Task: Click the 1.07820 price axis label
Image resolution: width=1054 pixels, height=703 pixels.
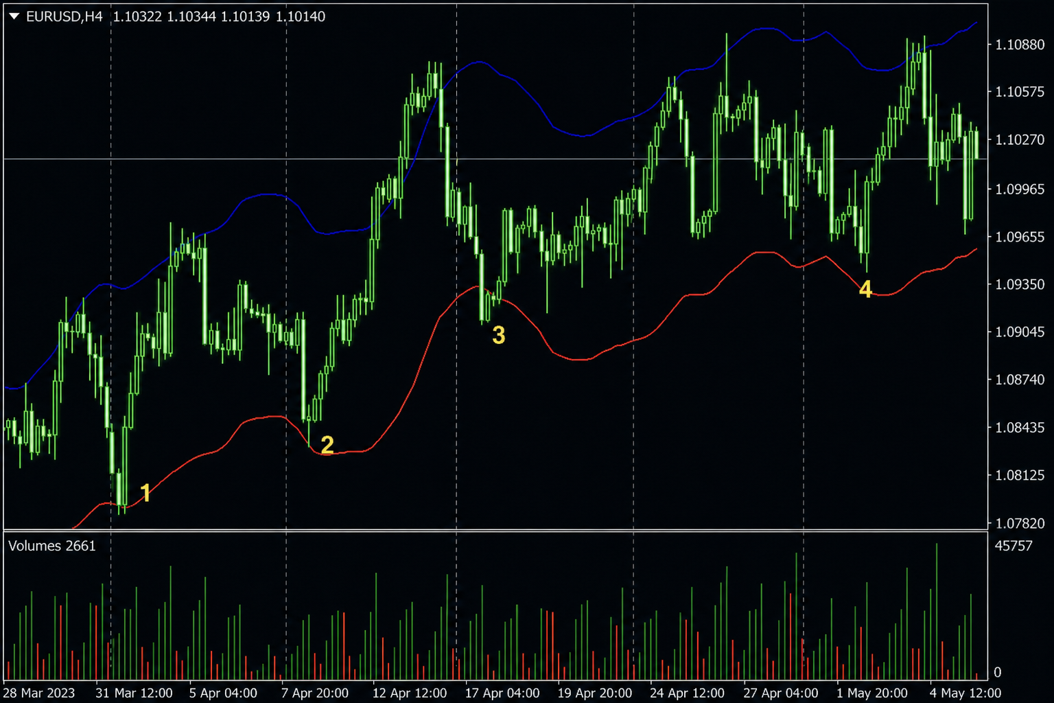Action: pyautogui.click(x=1020, y=523)
